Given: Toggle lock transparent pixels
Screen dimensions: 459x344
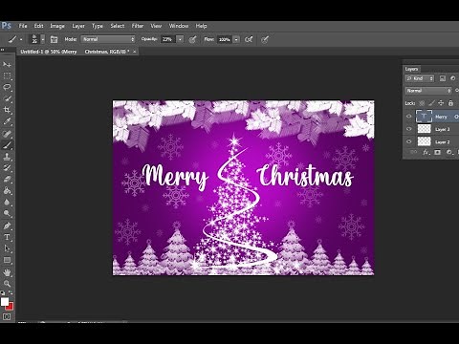Looking at the screenshot, I should tap(422, 103).
